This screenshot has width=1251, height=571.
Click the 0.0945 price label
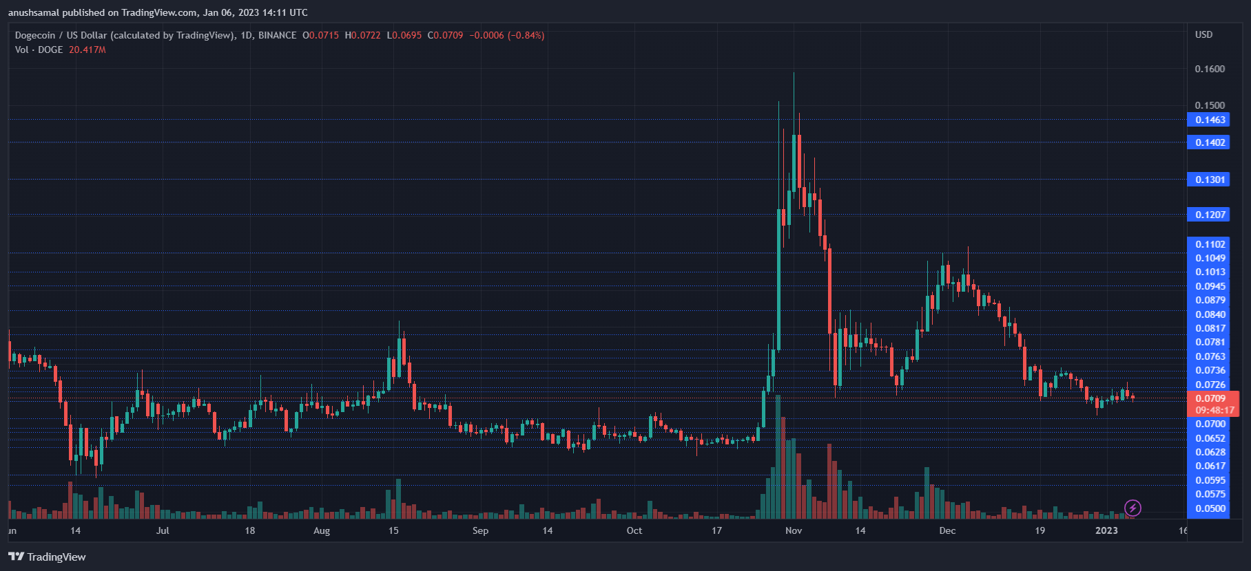(1208, 286)
